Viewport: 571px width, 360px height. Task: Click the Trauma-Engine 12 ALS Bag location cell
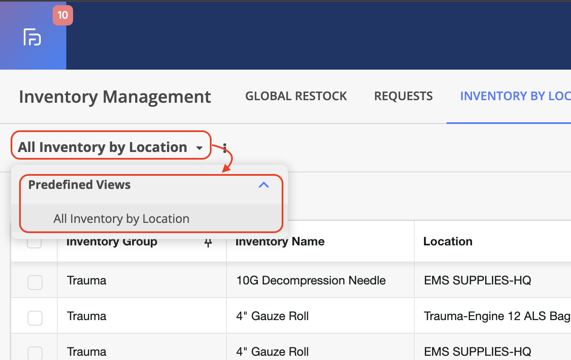(x=497, y=316)
